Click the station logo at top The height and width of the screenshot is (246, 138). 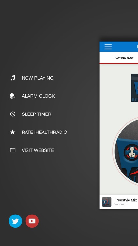[134, 88]
